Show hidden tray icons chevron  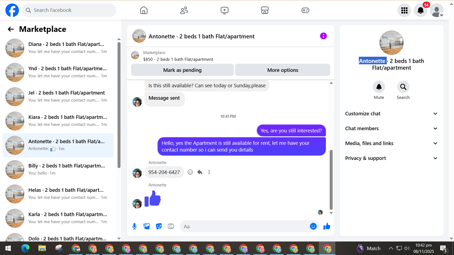391,248
